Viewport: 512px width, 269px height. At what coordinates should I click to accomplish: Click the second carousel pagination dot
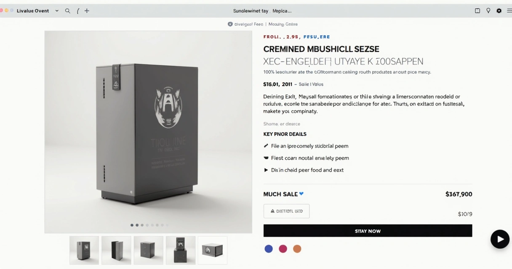pos(137,225)
